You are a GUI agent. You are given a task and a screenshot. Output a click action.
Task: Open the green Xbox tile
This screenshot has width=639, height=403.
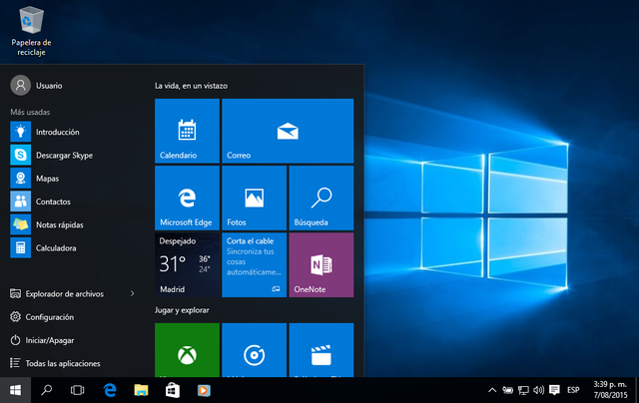coord(187,350)
